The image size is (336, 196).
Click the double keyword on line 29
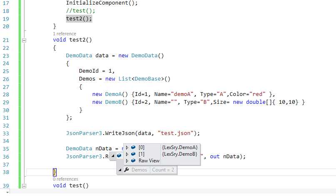[x=256, y=102]
